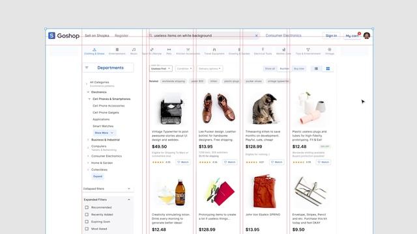Collapse the Expanded Filters section

(129, 200)
